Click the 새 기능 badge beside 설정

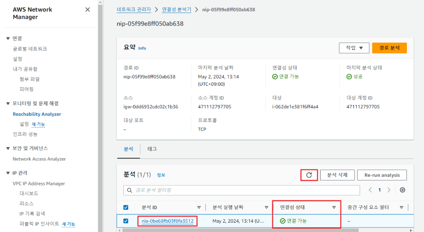[x=38, y=124]
